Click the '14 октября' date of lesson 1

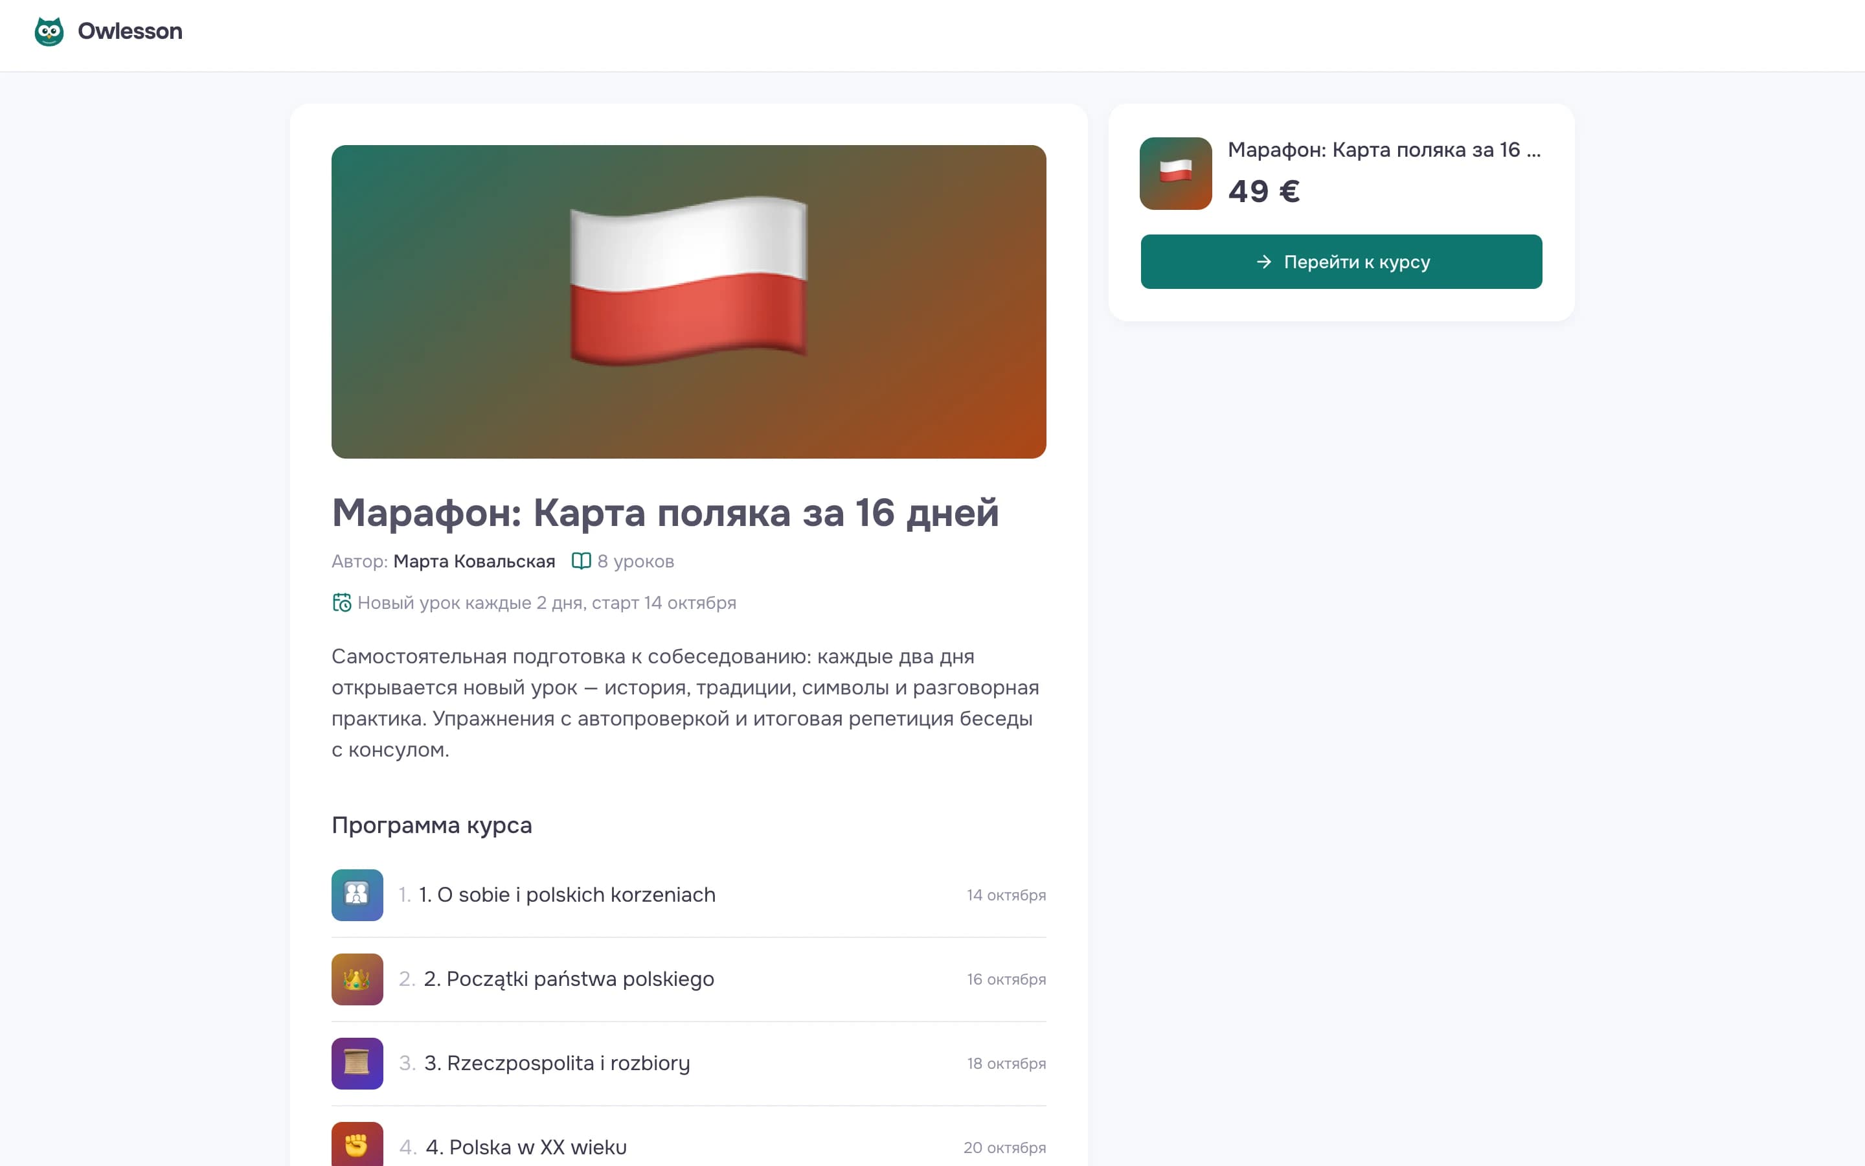tap(1006, 895)
